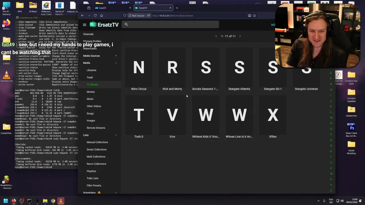Viewport: 365px width, 205px height.
Task: Click the Not Secure badge
Action: point(137,16)
